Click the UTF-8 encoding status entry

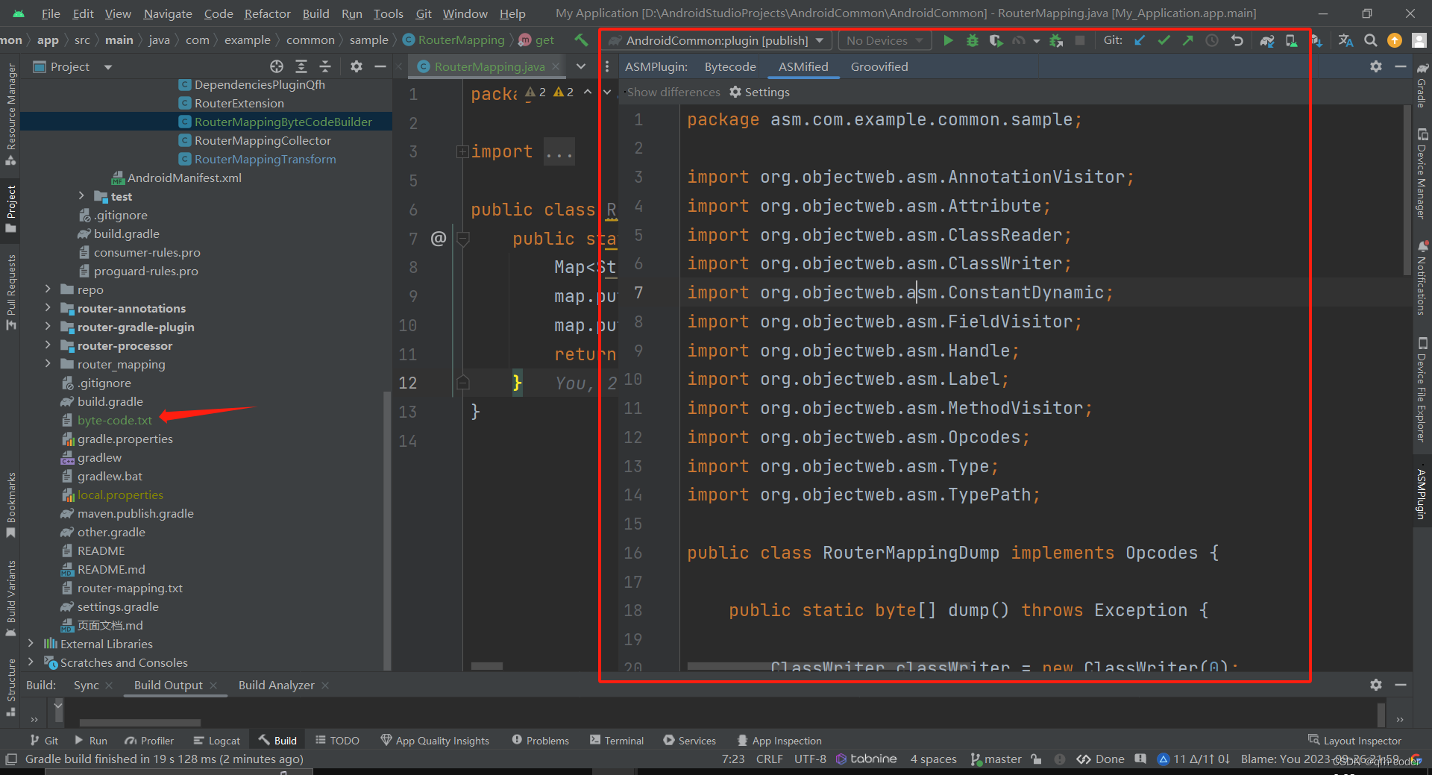810,759
